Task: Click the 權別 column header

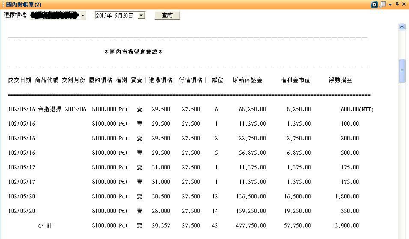Action: point(122,80)
